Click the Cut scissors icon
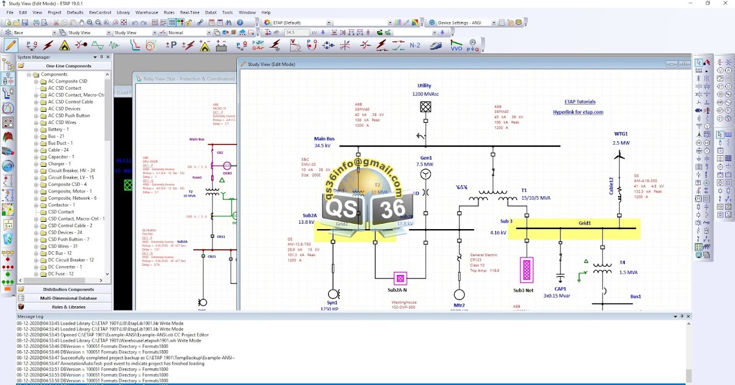Screen dimensions: 735x385 56,23
